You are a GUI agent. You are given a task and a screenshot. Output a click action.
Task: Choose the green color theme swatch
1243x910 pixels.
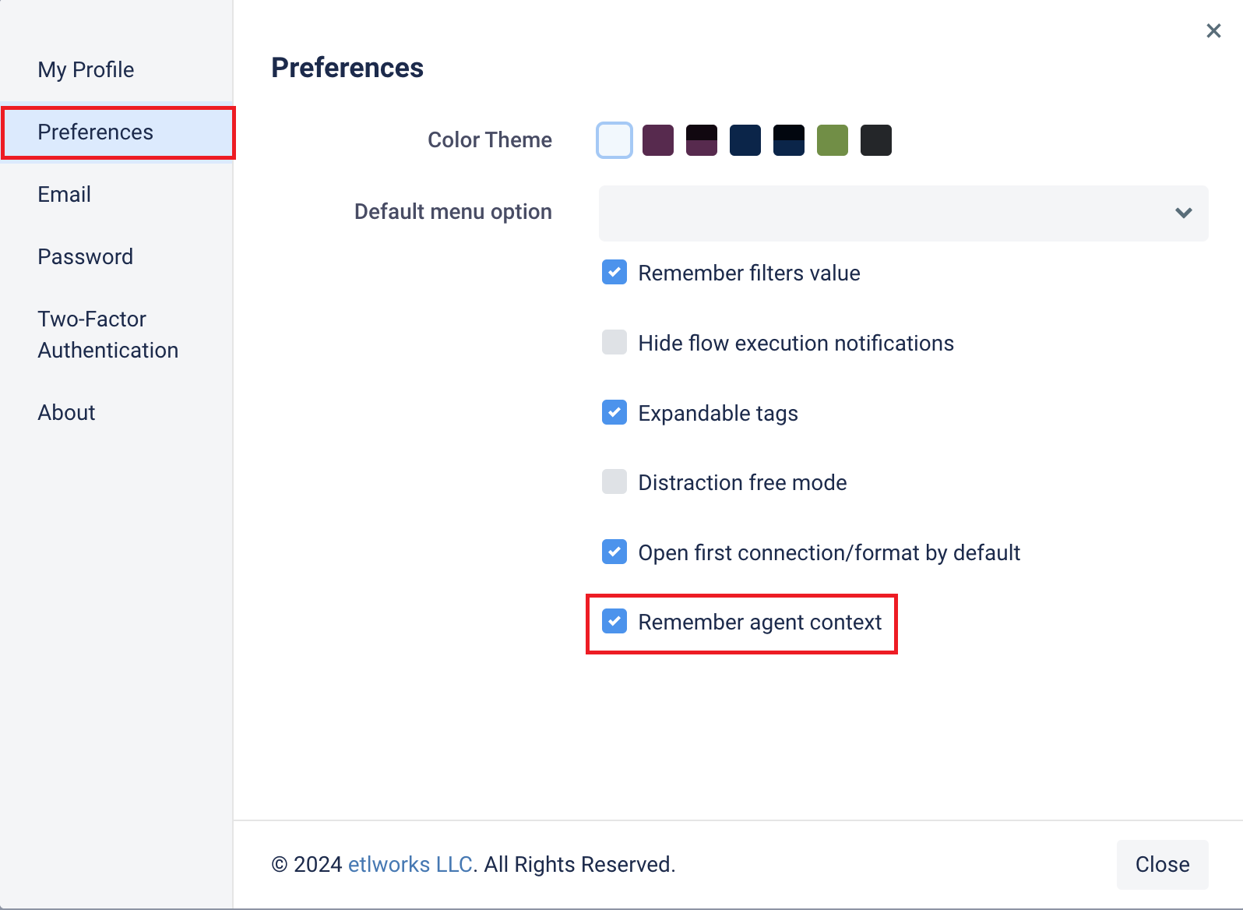point(833,140)
